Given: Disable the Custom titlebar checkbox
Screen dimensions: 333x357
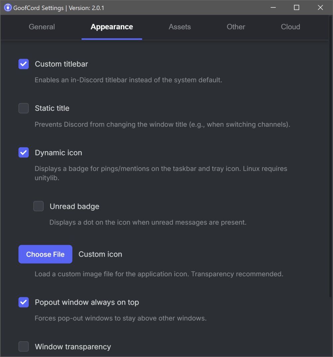Looking at the screenshot, I should click(24, 64).
